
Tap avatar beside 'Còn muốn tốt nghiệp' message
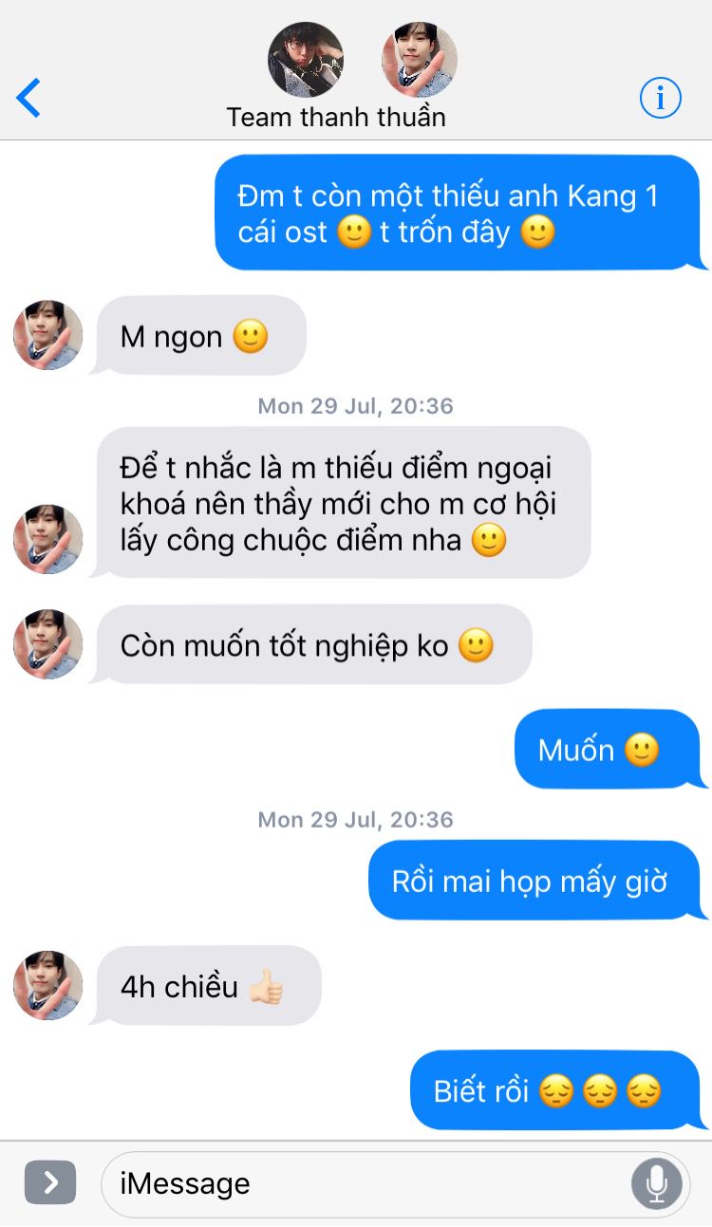(47, 644)
